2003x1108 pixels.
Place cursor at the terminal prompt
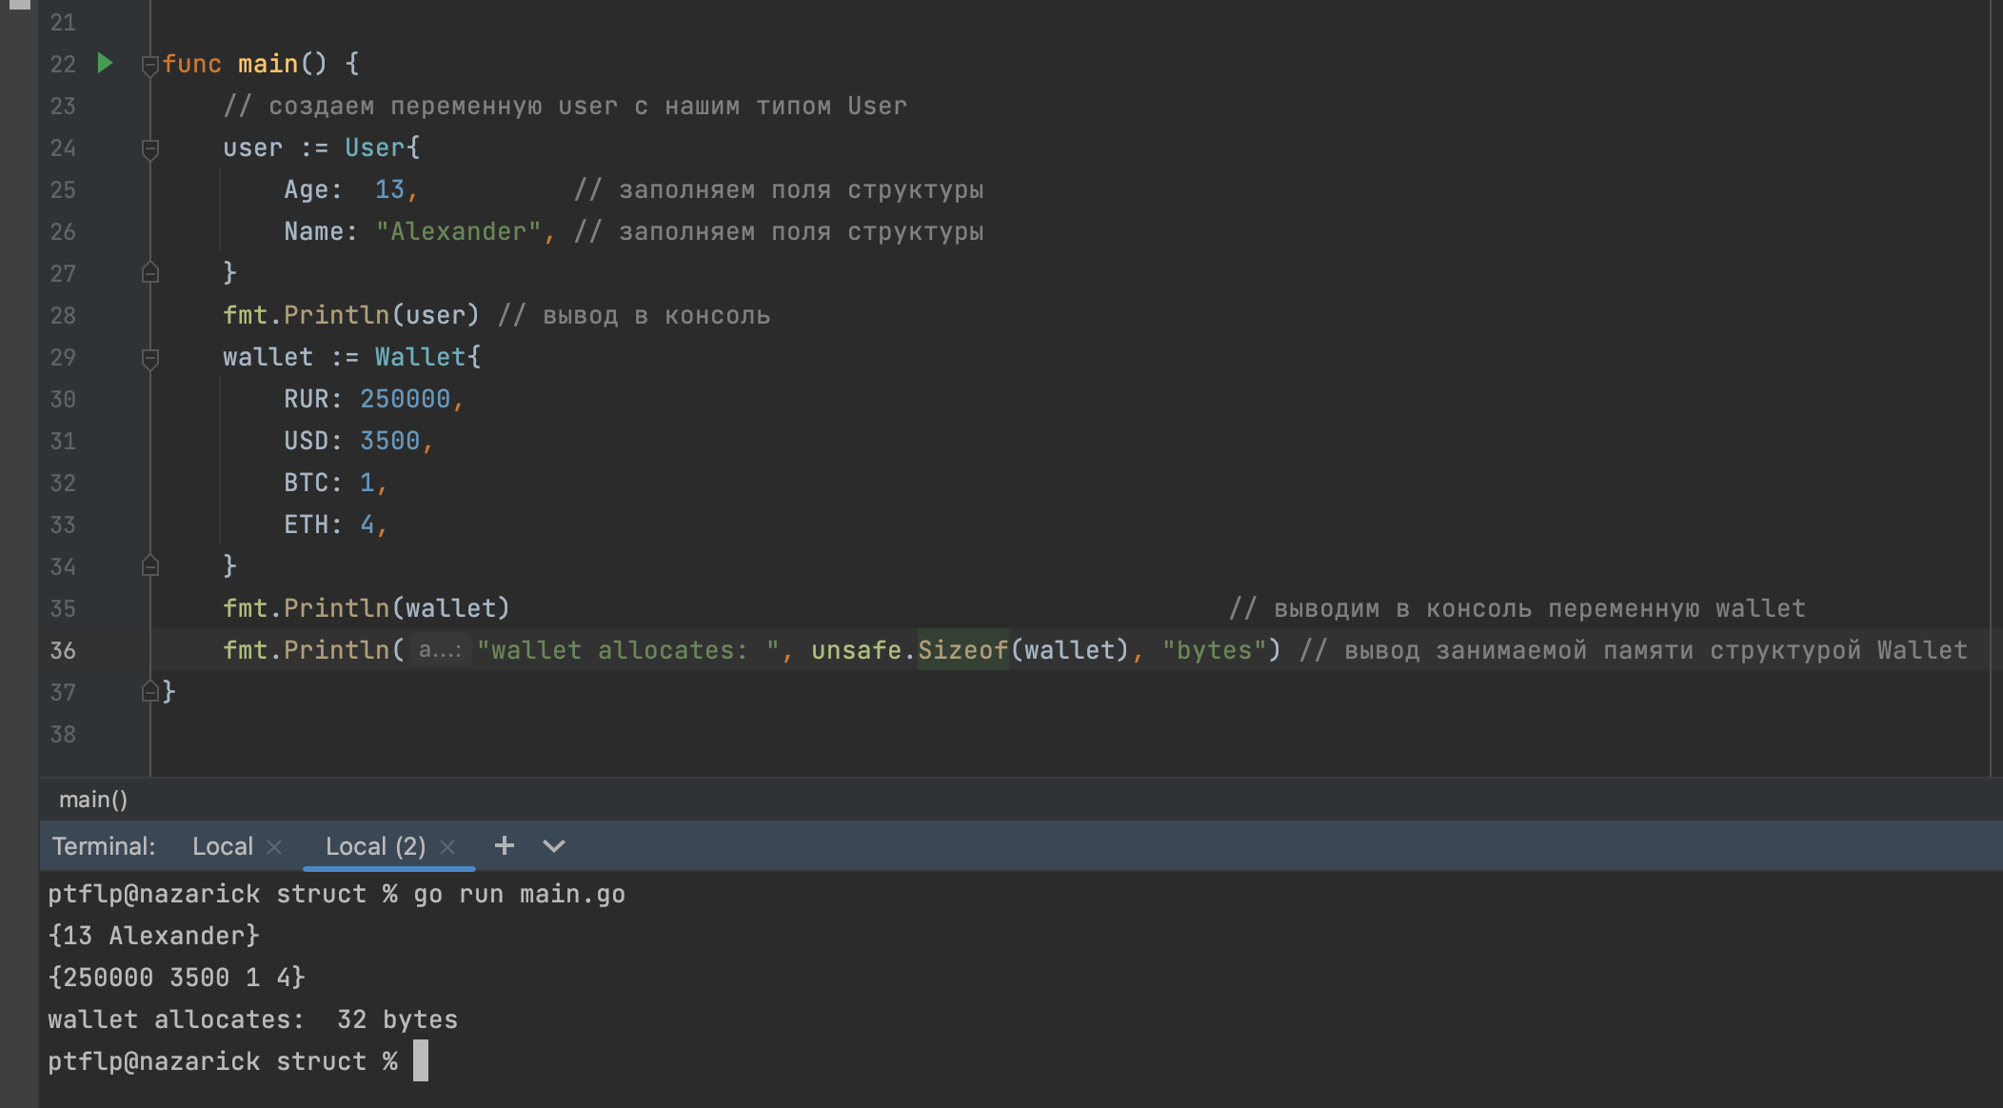coord(421,1061)
